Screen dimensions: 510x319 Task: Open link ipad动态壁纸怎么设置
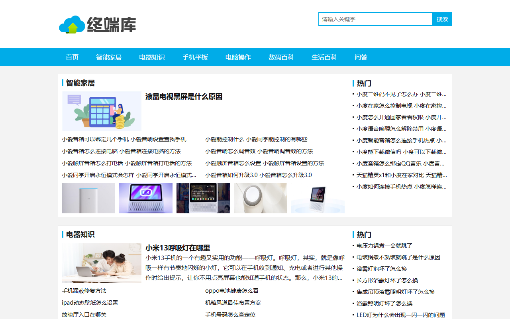(90, 303)
